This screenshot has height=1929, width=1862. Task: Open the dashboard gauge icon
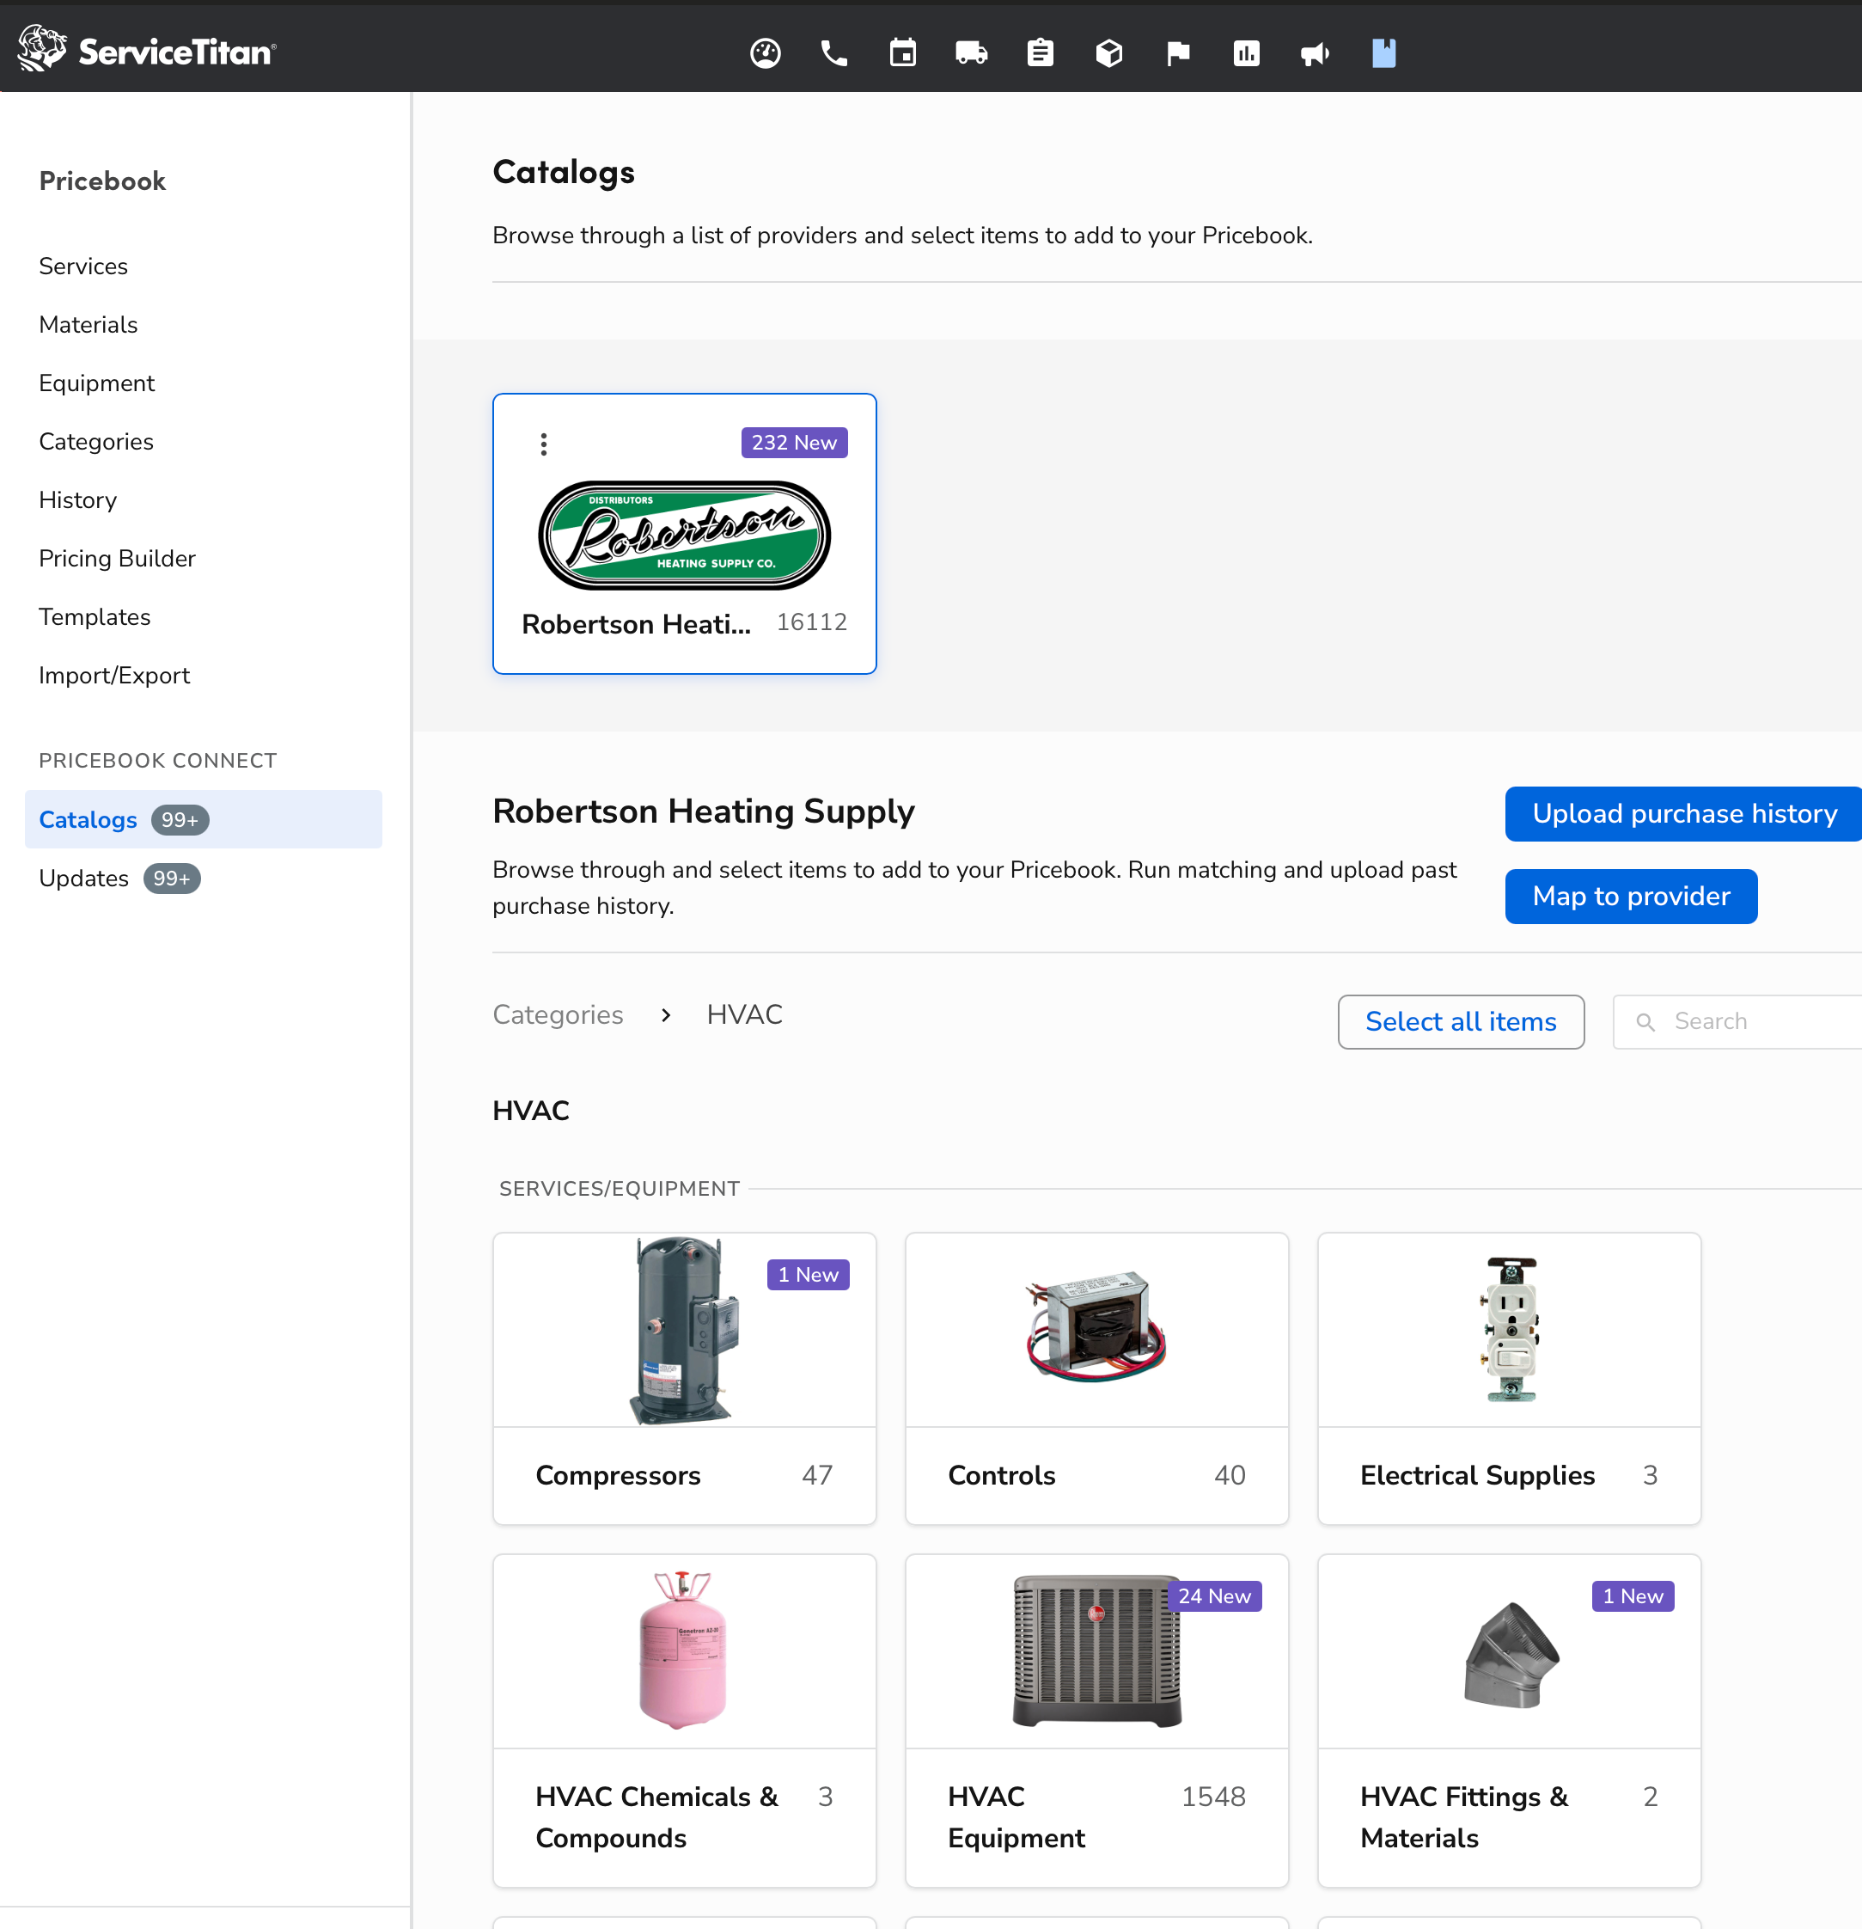pos(766,53)
